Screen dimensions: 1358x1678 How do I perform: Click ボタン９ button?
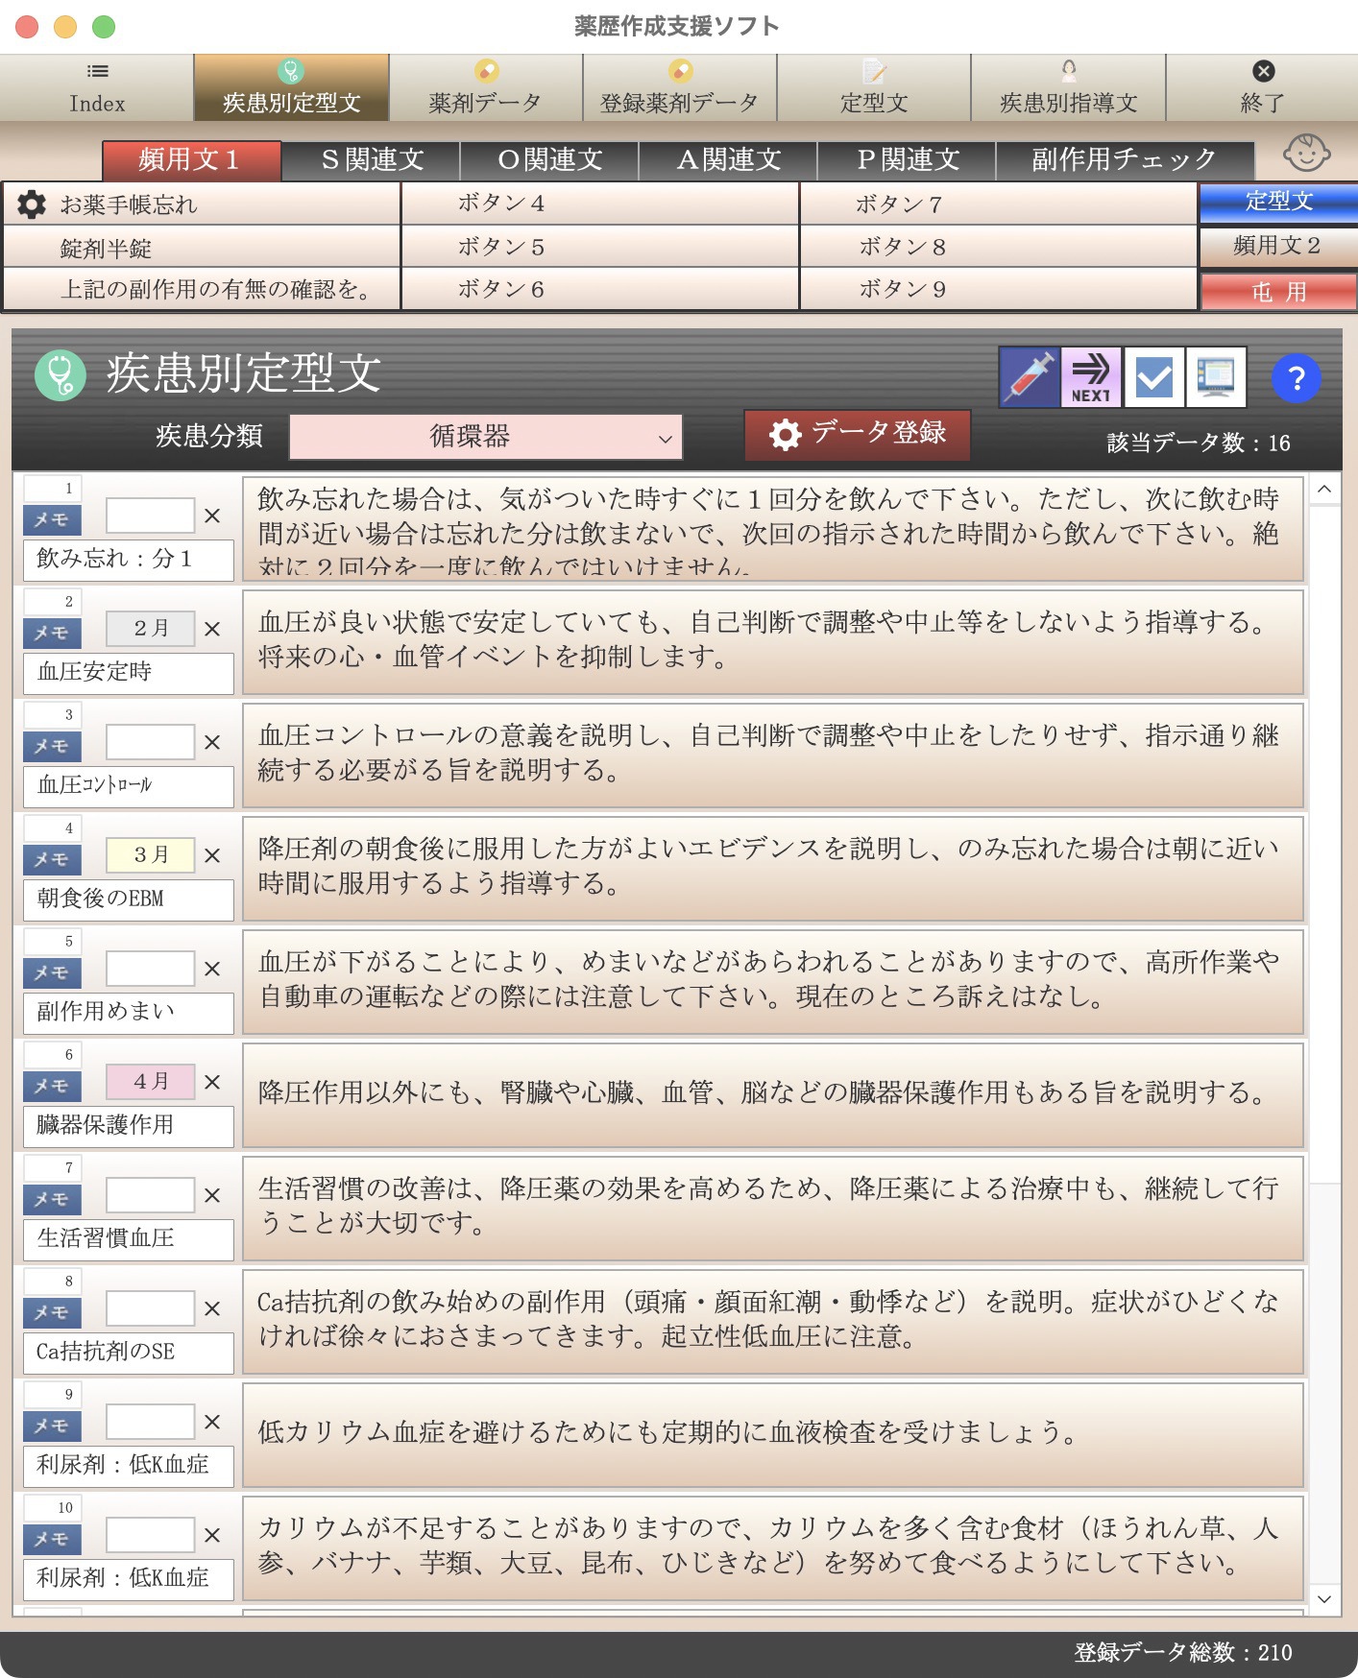pyautogui.click(x=999, y=289)
